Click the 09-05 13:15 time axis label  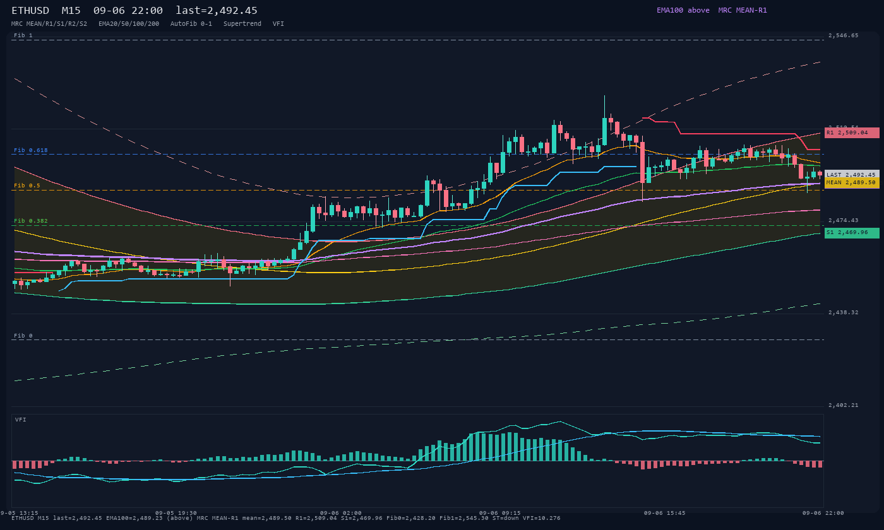(x=18, y=513)
